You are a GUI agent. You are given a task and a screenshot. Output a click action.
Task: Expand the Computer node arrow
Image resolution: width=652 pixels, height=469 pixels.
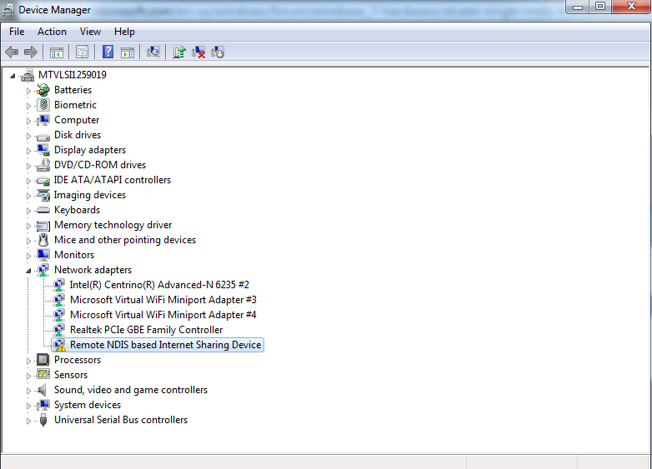click(28, 121)
